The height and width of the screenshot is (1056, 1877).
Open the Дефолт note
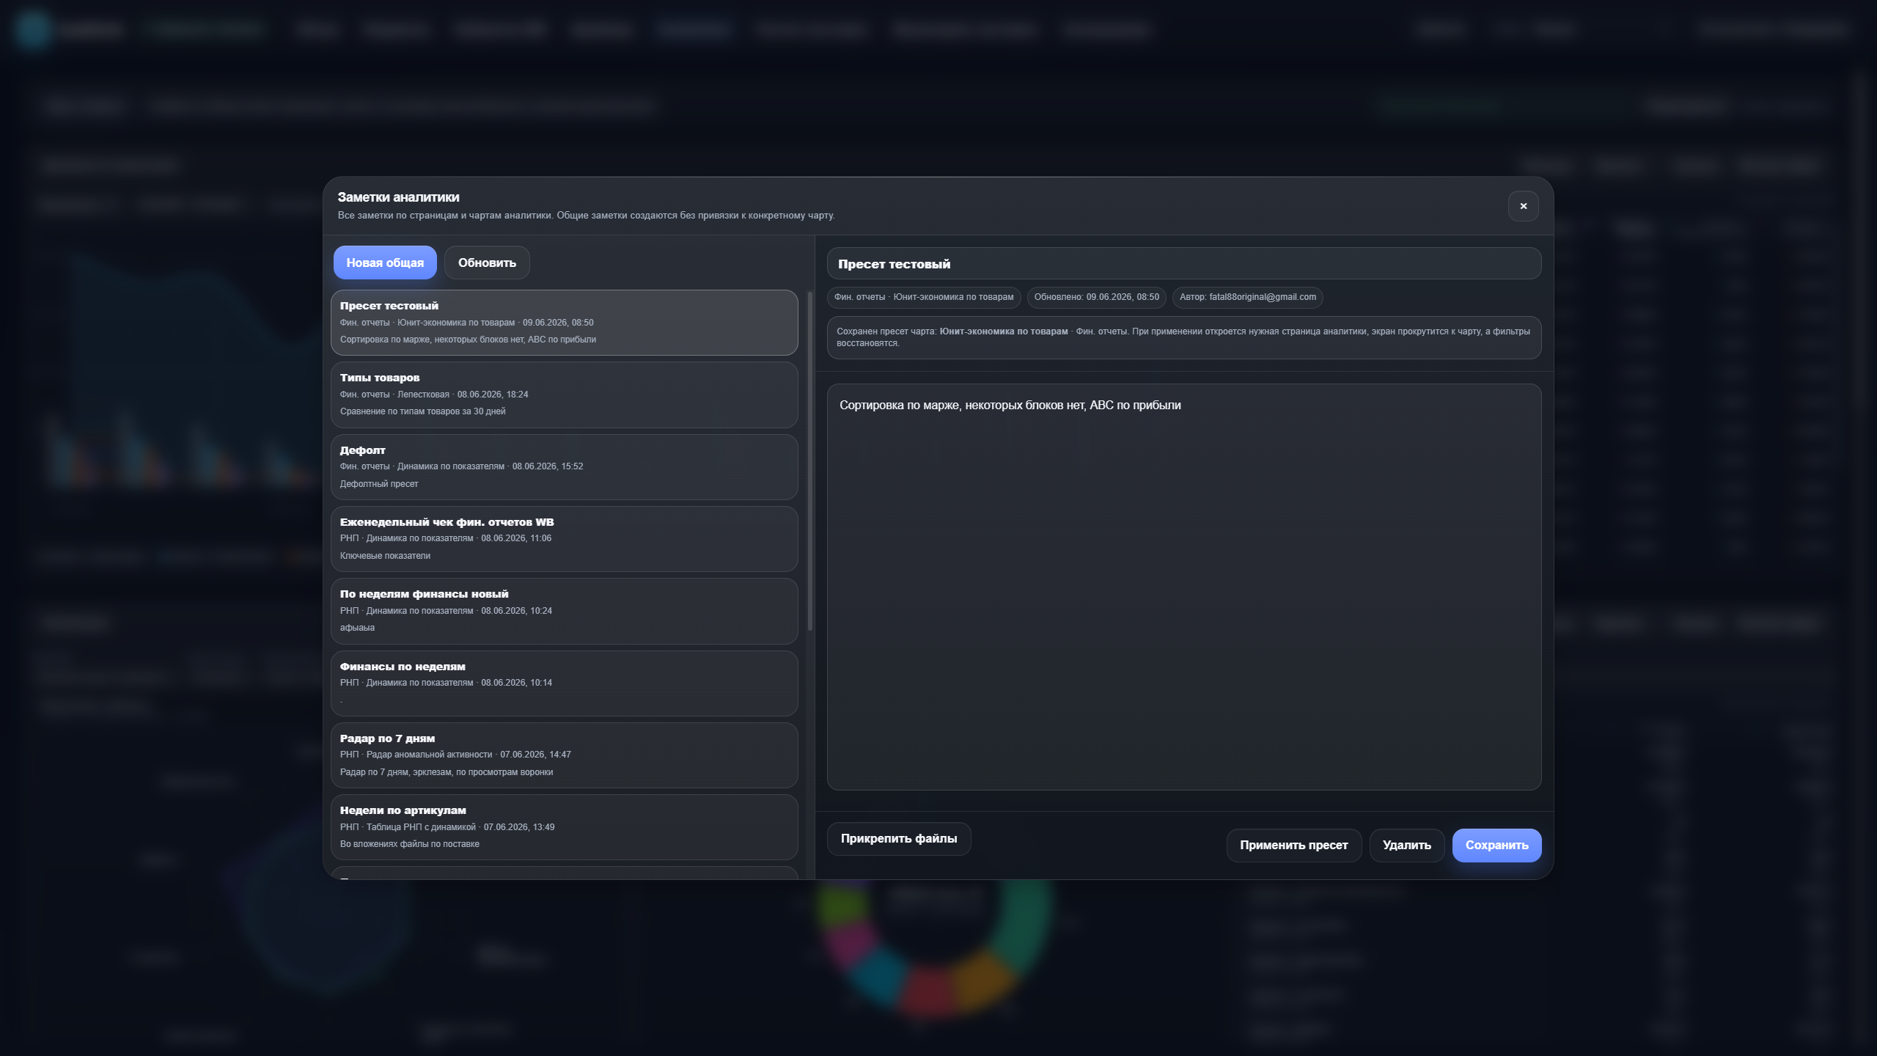pyautogui.click(x=564, y=467)
